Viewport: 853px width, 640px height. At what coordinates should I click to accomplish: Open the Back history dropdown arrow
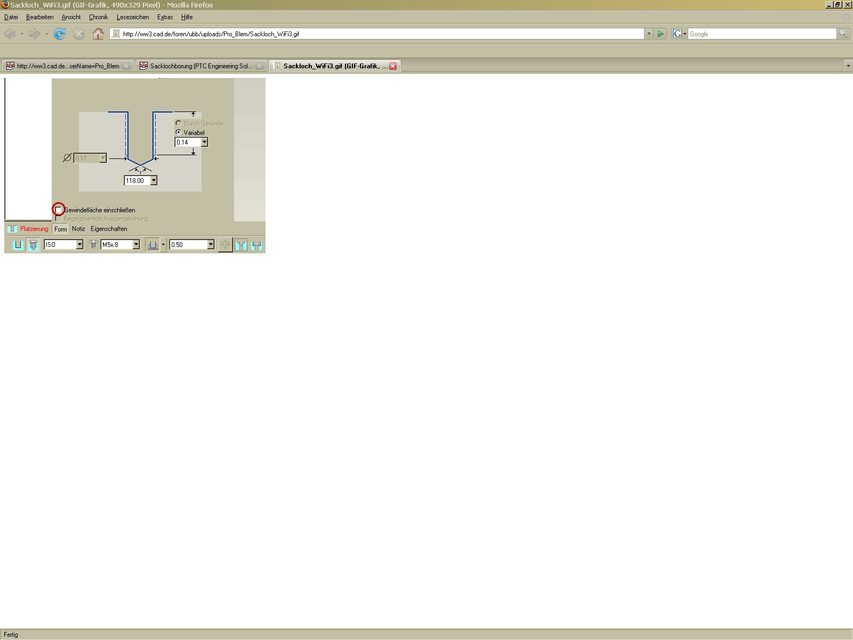pos(22,34)
